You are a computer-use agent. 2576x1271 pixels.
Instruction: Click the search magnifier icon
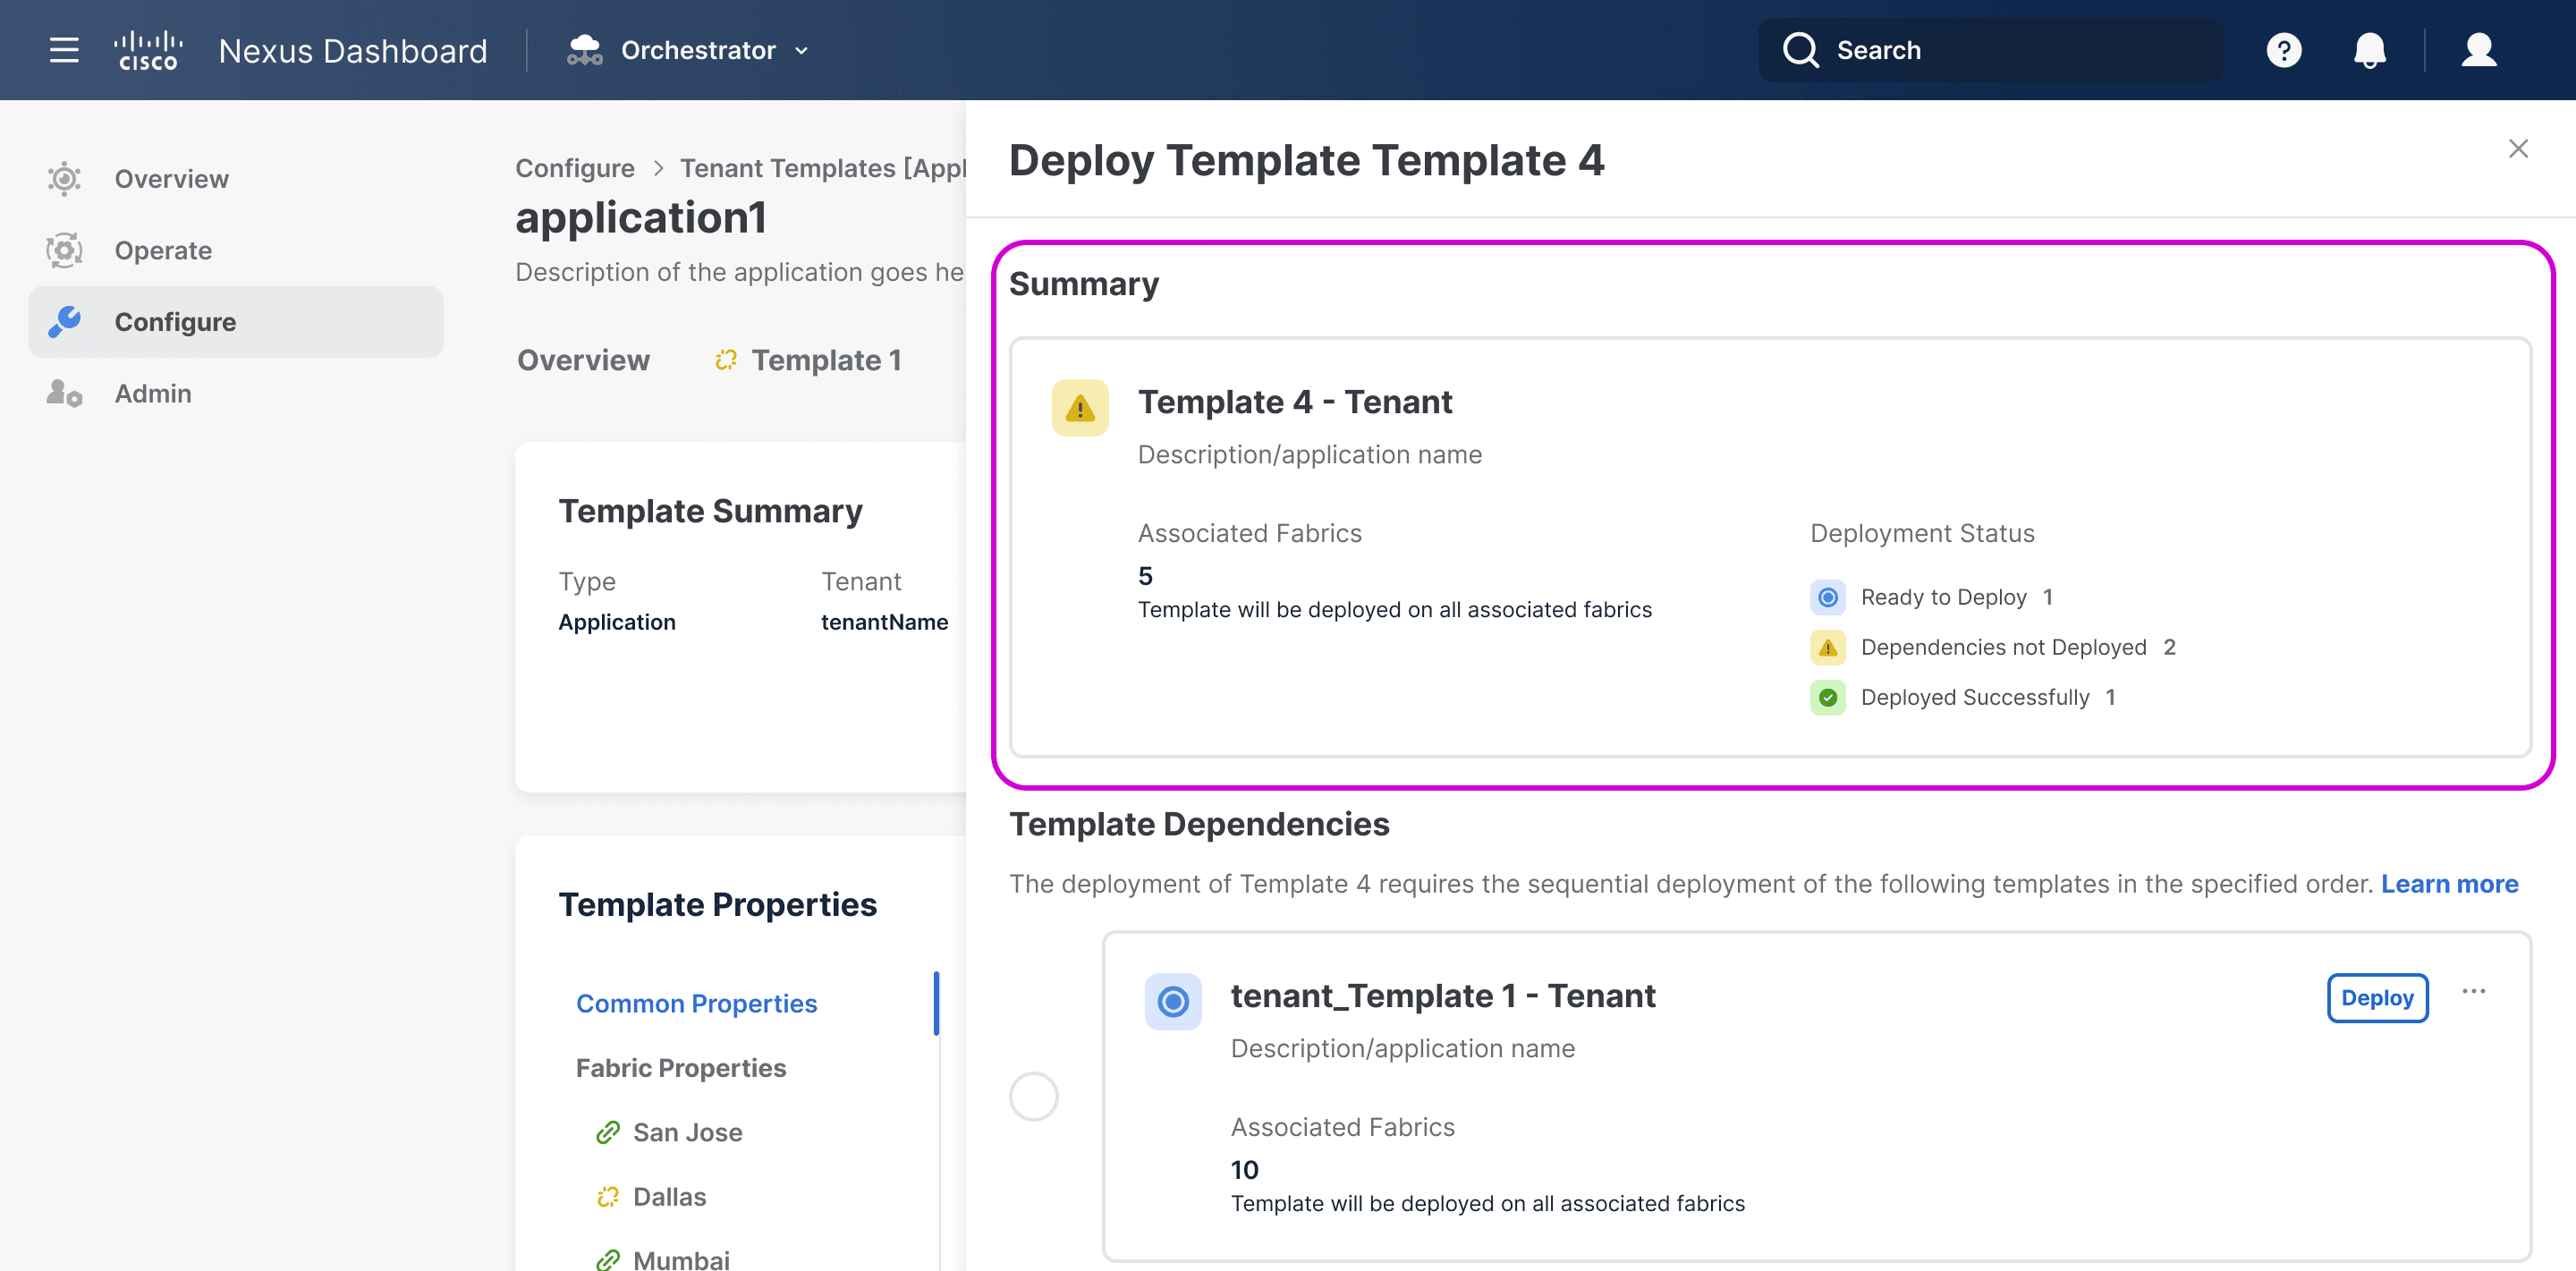[1800, 50]
